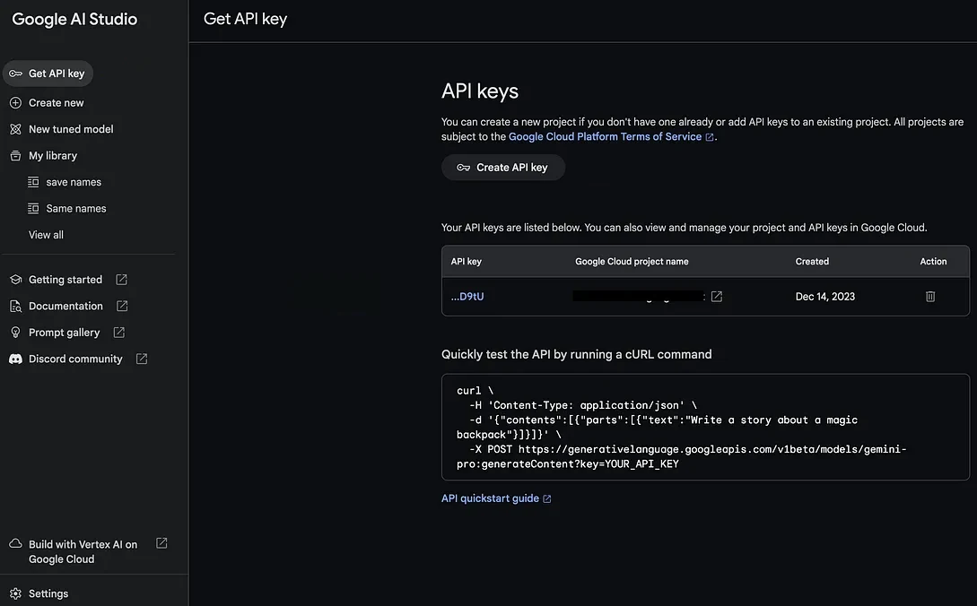Click the Discord logo icon
977x606 pixels.
(15, 359)
